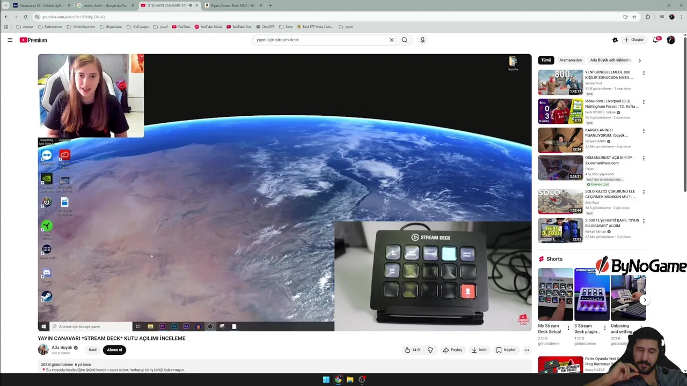Open options for KARGOLARINIZI PUANLIYORUM video
The height and width of the screenshot is (386, 687).
(x=644, y=131)
